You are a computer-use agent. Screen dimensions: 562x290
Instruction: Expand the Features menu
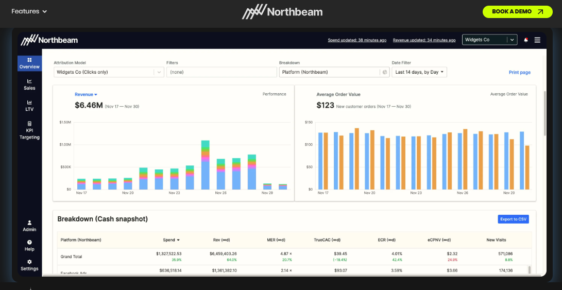click(29, 11)
